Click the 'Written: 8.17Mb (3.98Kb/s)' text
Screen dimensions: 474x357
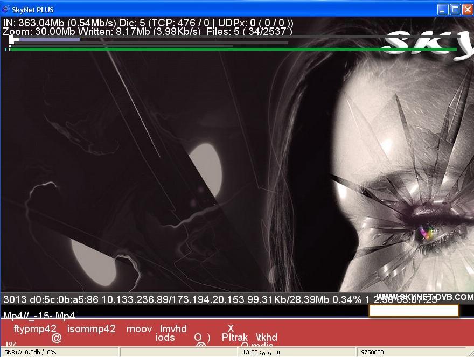pyautogui.click(x=140, y=31)
